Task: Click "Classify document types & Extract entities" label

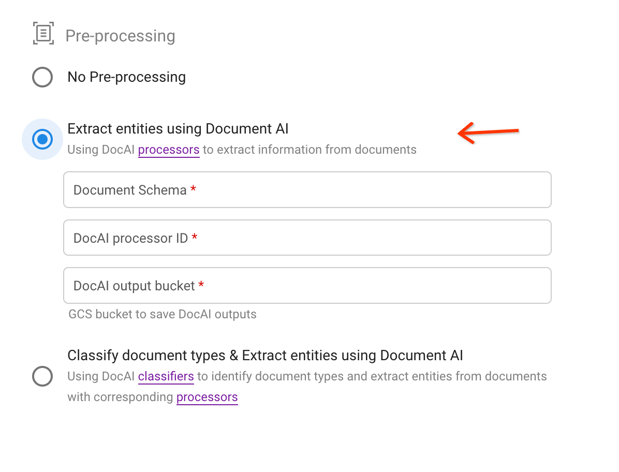Action: (265, 356)
